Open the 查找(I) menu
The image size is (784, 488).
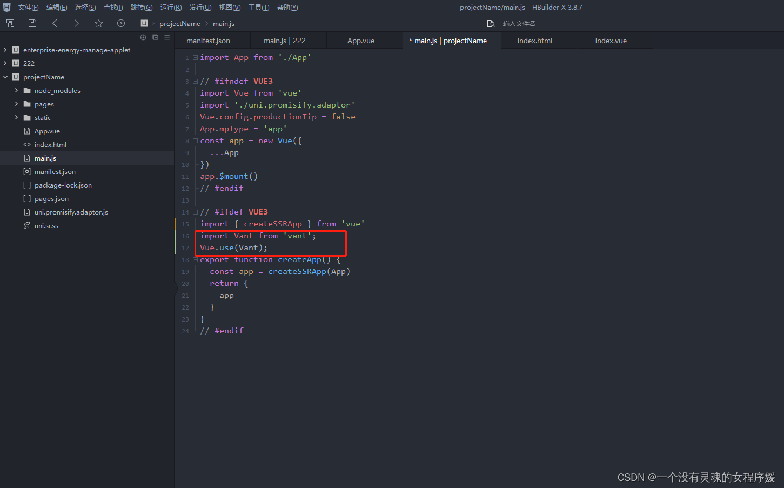click(113, 8)
